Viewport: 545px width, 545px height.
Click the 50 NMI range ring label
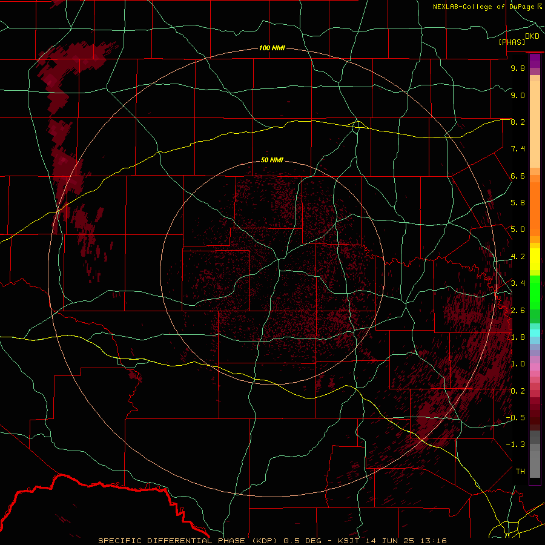coord(272,160)
